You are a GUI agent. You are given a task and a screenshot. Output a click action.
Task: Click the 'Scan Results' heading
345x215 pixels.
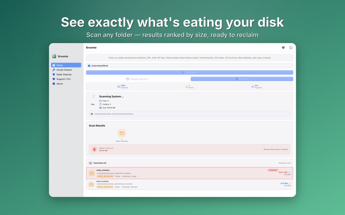click(x=97, y=126)
